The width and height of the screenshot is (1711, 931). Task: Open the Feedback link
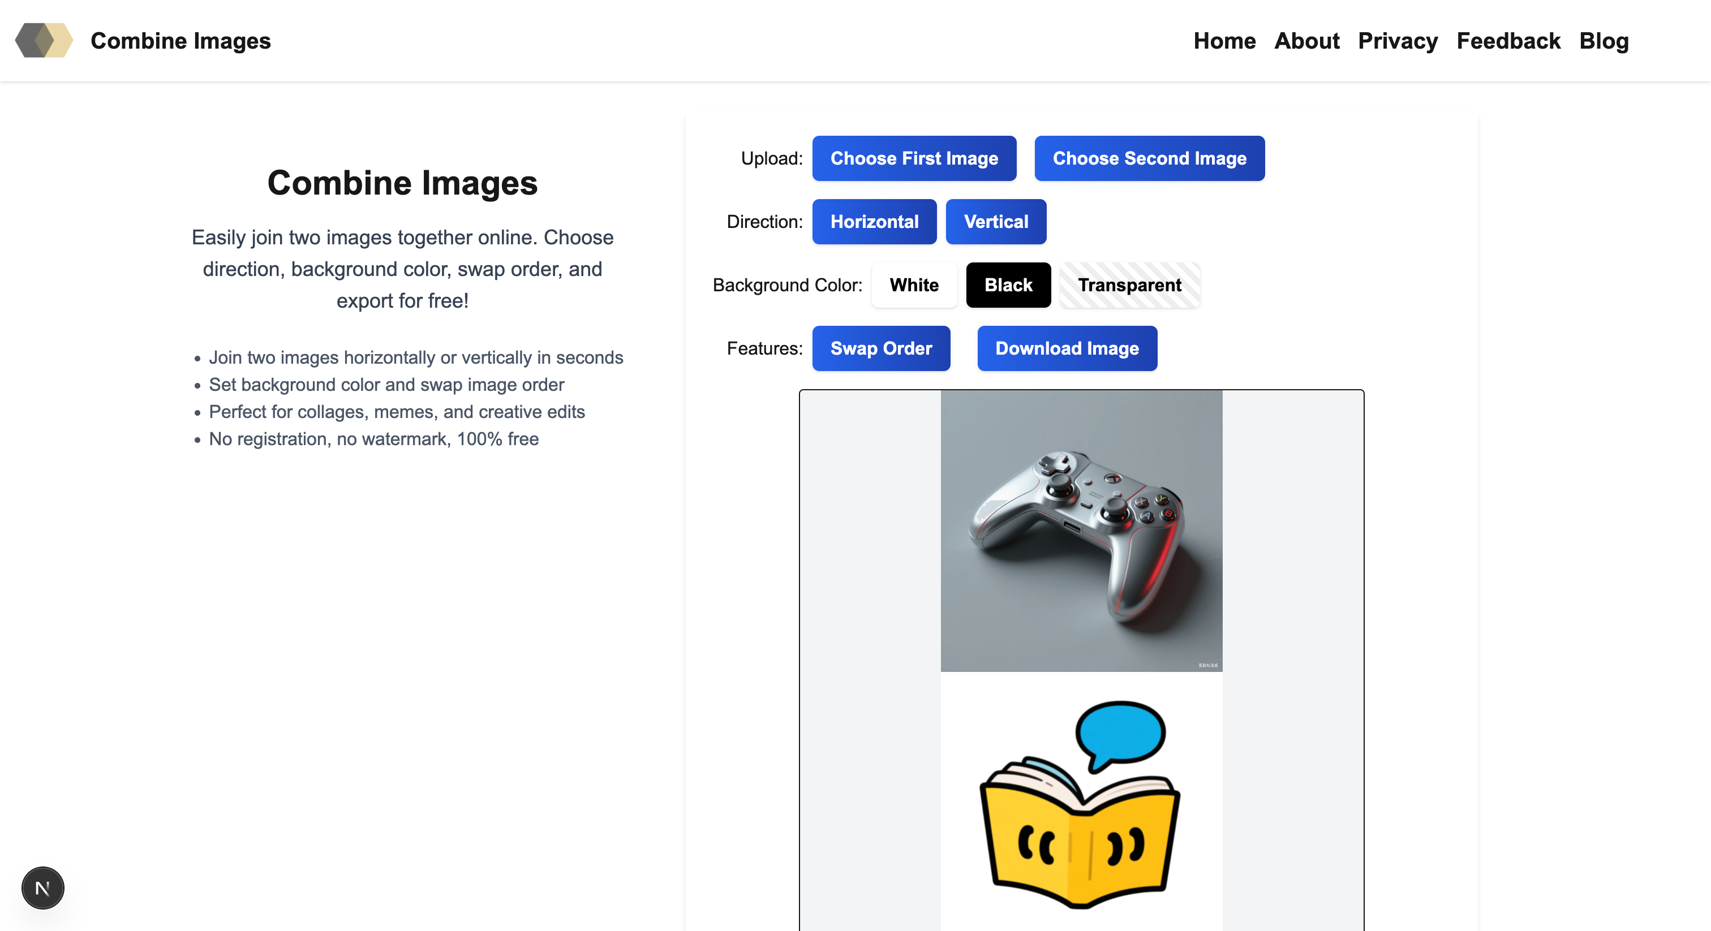[x=1508, y=41]
